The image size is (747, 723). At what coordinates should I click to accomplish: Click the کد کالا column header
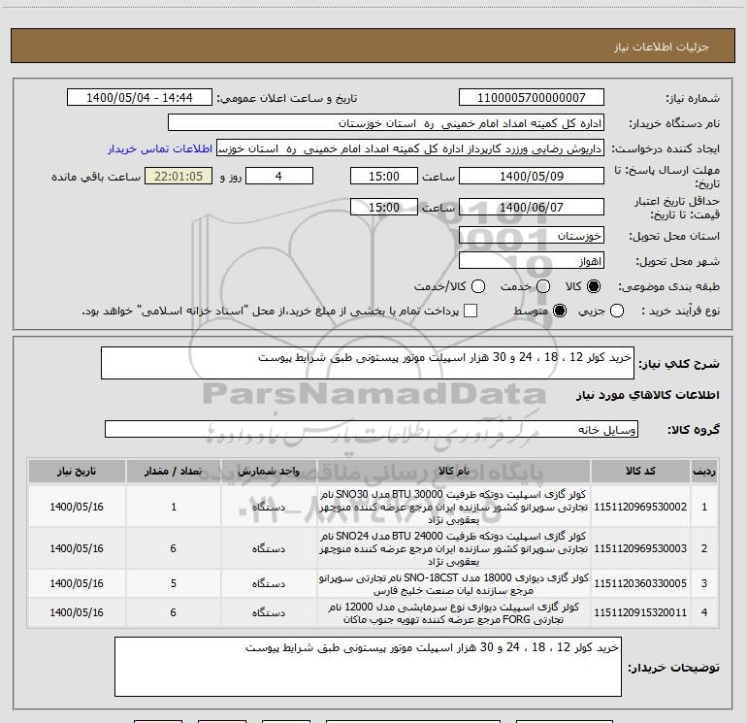(x=640, y=472)
